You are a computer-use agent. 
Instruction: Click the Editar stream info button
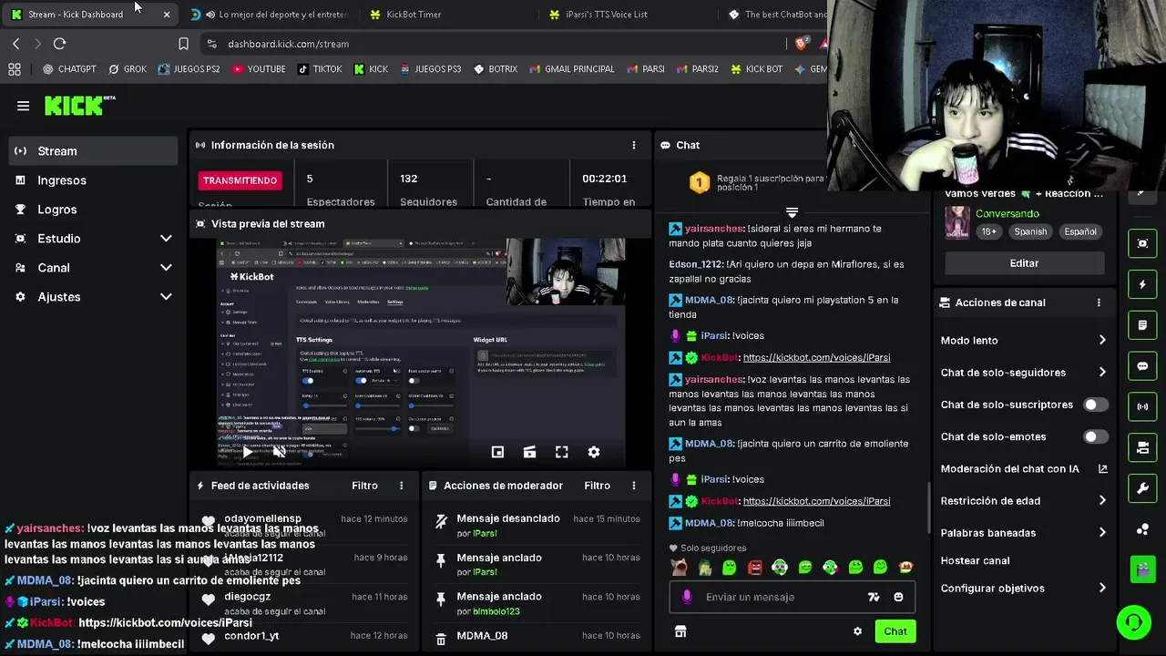[1024, 263]
